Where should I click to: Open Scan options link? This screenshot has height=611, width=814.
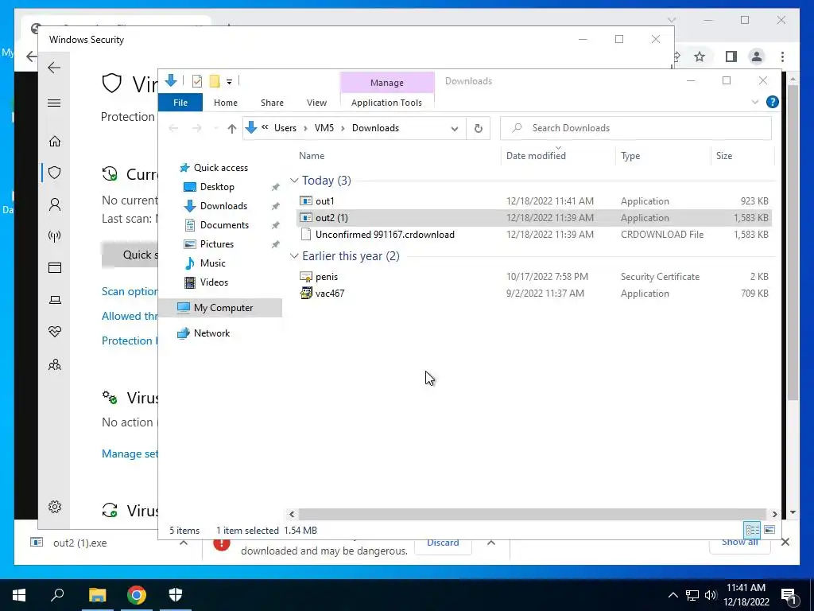click(130, 291)
